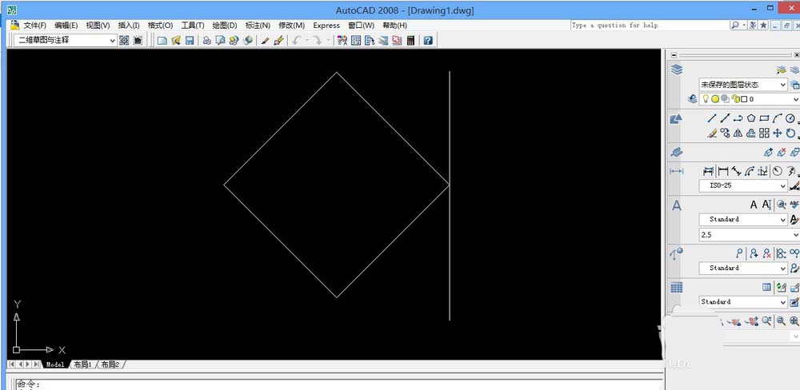Screen dimensions: 800x390
Task: Click the Insert Table icon
Action: (x=767, y=288)
